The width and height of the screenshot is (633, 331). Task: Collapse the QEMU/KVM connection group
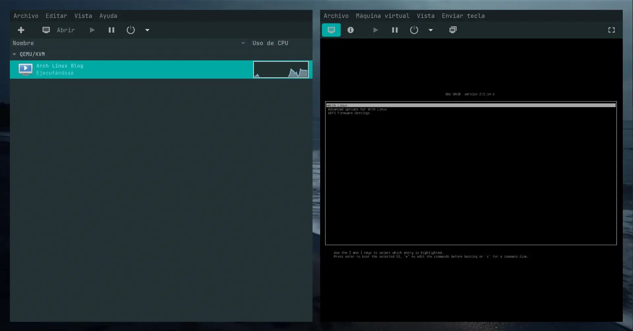click(x=14, y=54)
